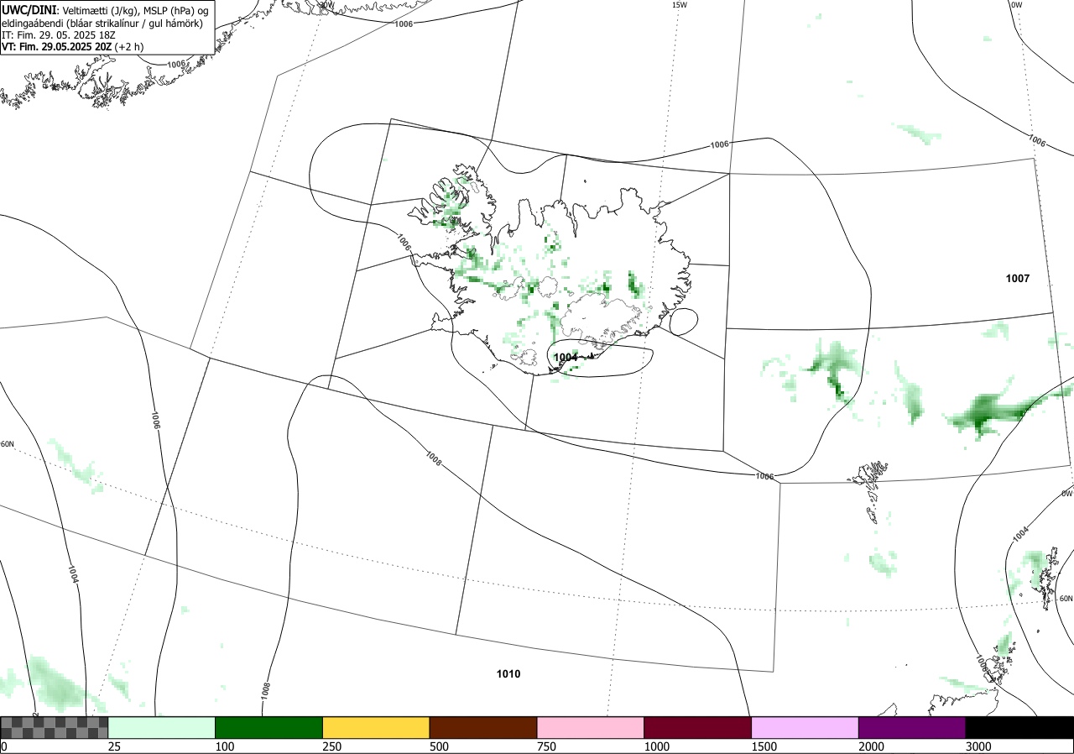The image size is (1074, 754).
Task: Click the '1008' isobar label at bottom left
Action: tap(266, 690)
